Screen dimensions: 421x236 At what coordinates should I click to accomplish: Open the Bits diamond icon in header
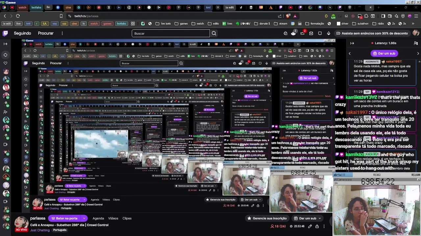[329, 33]
